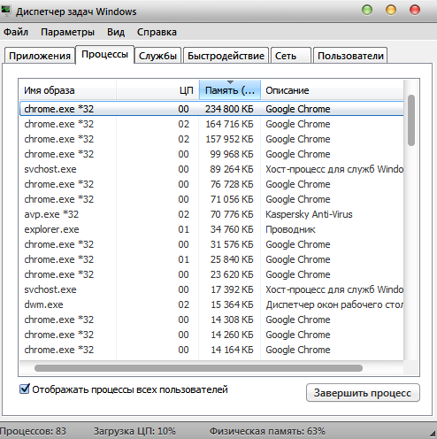Sort by Имя образа column header
This screenshot has height=439, width=437.
(68, 90)
